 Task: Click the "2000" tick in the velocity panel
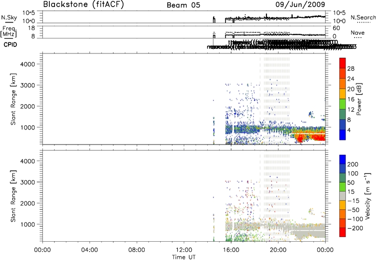pos(28,203)
